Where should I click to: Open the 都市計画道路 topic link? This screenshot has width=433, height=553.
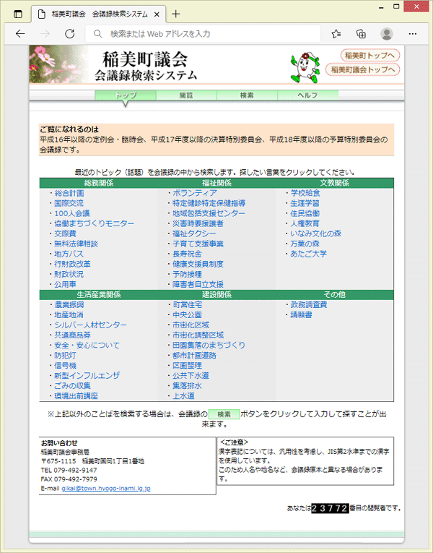(x=194, y=355)
